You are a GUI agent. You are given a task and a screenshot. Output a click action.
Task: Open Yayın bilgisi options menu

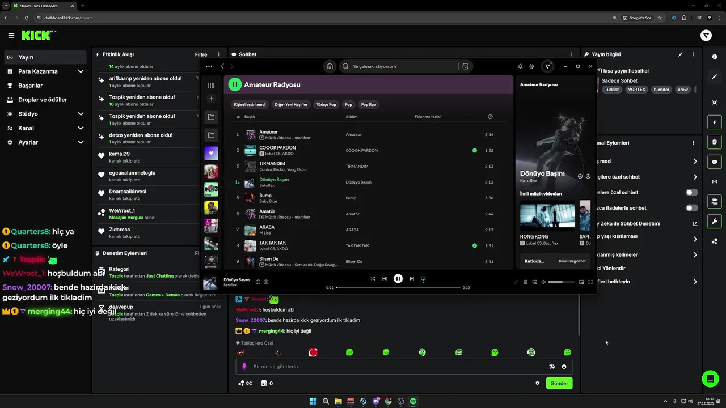coord(693,54)
